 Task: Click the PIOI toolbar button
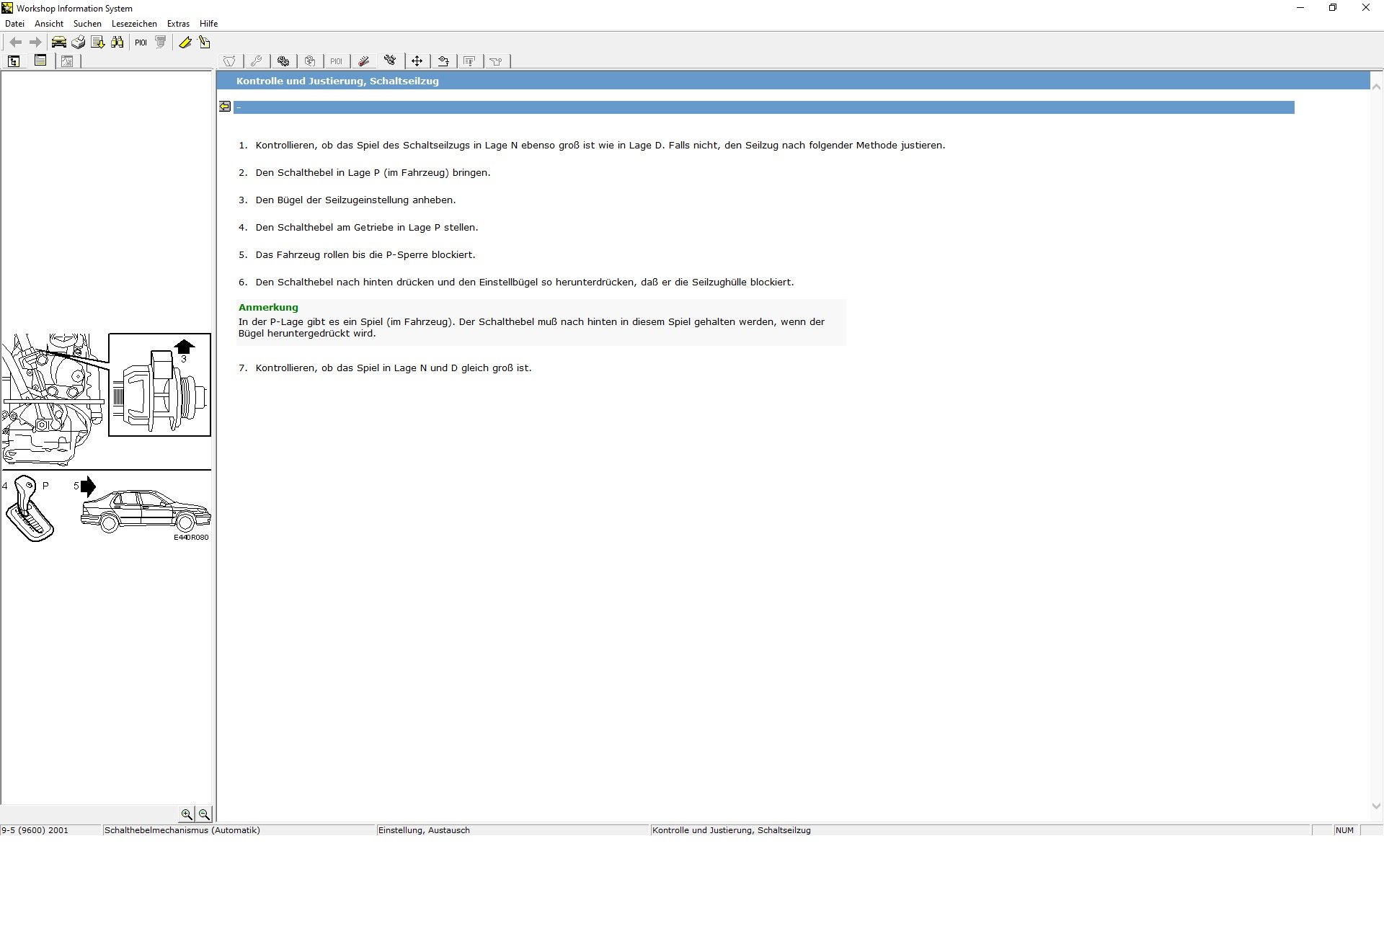coord(141,43)
